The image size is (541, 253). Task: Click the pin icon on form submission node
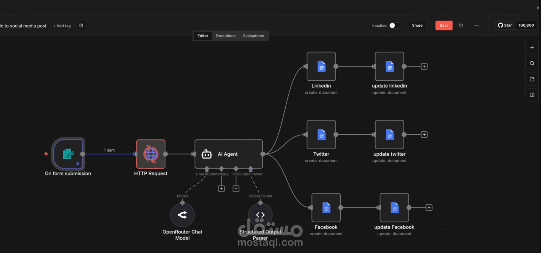[78, 164]
